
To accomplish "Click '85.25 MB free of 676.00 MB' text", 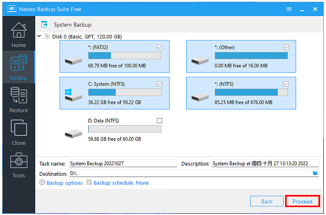I will click(x=243, y=102).
